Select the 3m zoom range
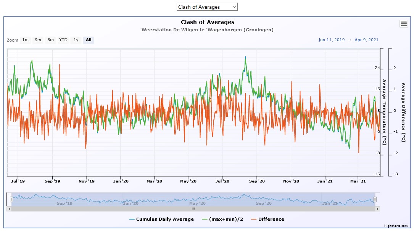 [x=38, y=40]
